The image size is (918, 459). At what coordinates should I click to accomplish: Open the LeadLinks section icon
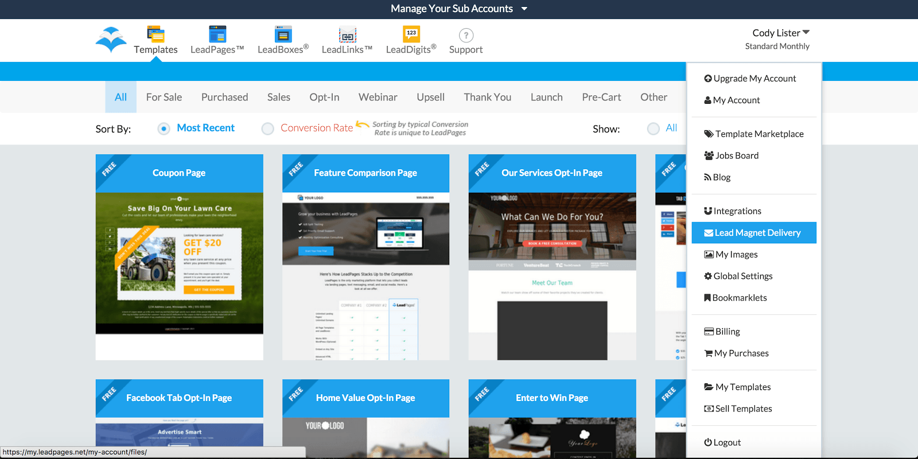[347, 35]
